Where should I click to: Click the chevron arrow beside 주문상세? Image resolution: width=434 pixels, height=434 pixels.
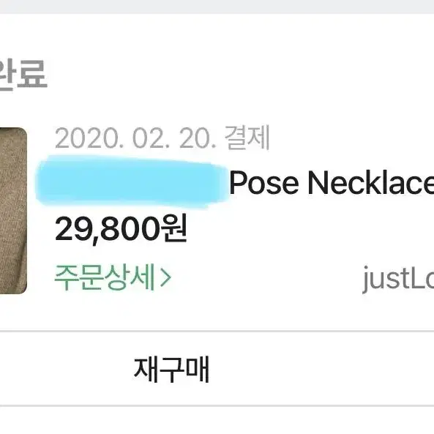coord(165,277)
